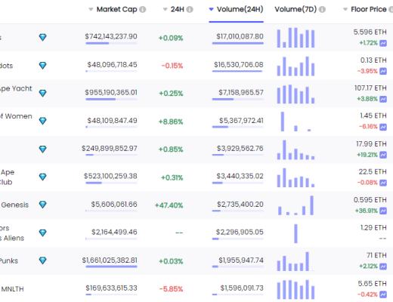
Task: Open the Market Cap info icon
Action: (143, 10)
